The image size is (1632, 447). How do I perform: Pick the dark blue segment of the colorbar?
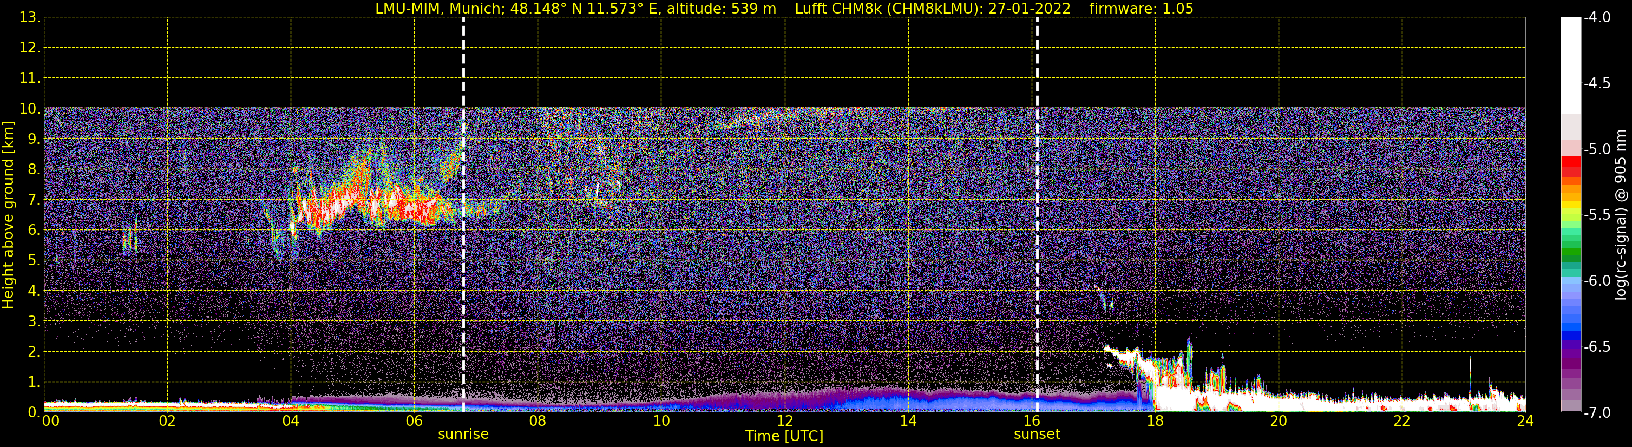[1570, 336]
